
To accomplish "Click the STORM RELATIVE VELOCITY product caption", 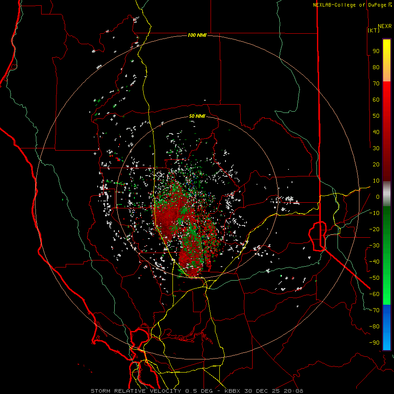I will pos(137,391).
